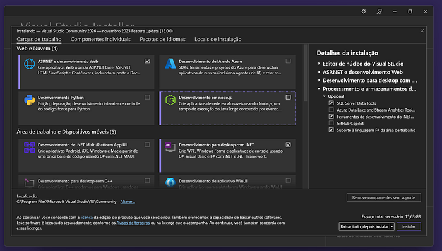Click Web e Nuvem (4) heading
The image size is (442, 251).
37,49
